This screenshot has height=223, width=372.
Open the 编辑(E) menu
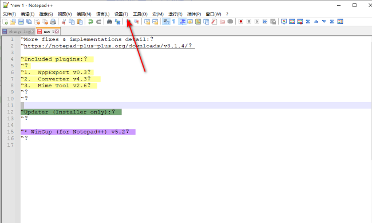click(x=27, y=14)
